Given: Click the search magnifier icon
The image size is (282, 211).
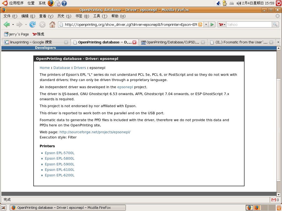Looking at the screenshot, I should tap(275, 24).
